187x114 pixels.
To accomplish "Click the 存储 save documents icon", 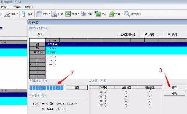I will pyautogui.click(x=54, y=14).
